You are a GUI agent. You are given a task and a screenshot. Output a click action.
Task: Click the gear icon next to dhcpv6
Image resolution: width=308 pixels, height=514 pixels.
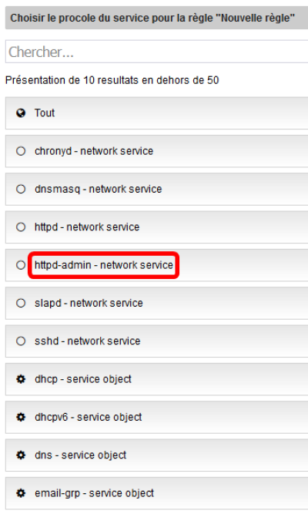21,418
